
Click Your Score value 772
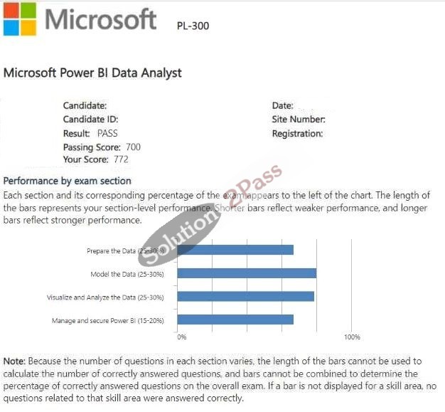coord(121,159)
